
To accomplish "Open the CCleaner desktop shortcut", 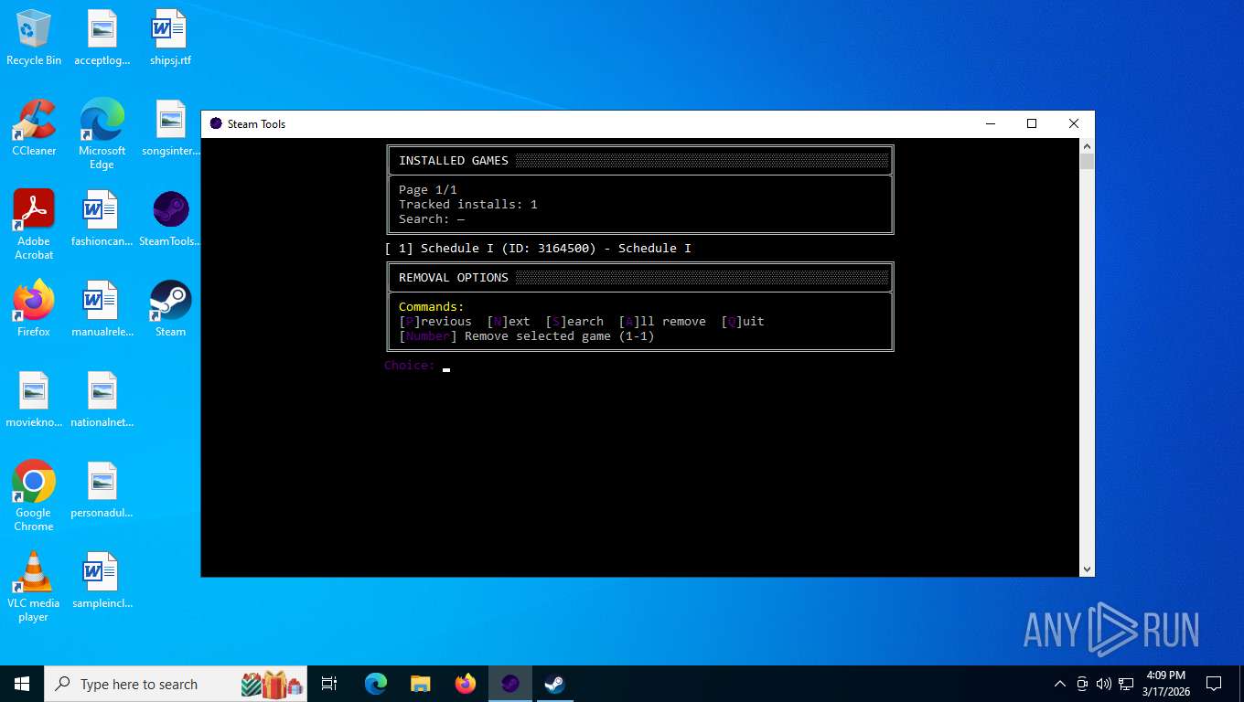I will 34,128.
